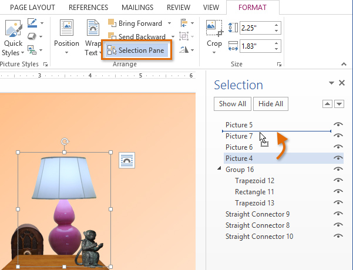Screen dimensions: 353x270
Task: Click the Rotate Objects icon
Action: click(x=184, y=49)
